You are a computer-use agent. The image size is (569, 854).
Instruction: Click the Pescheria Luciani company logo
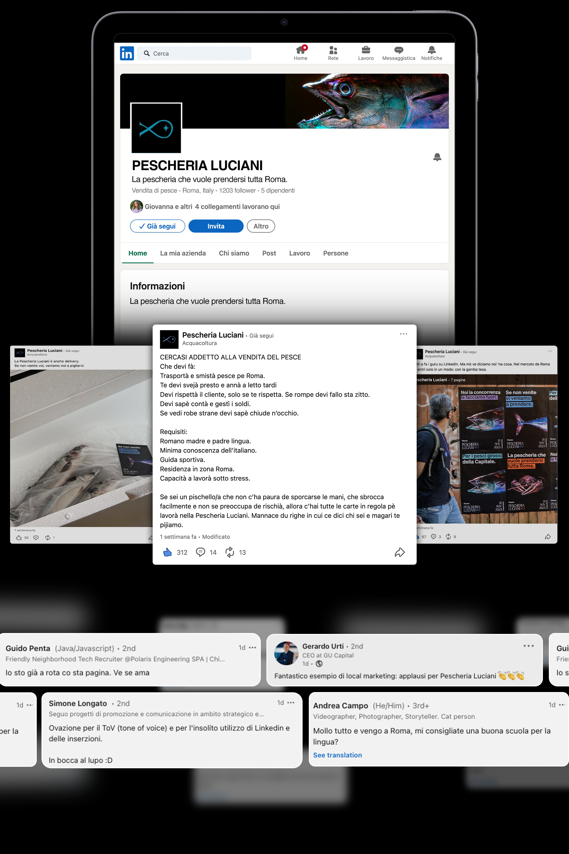[x=156, y=128]
